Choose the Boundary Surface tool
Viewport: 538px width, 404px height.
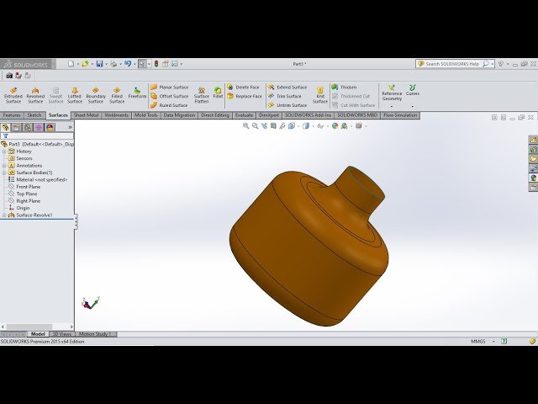96,95
